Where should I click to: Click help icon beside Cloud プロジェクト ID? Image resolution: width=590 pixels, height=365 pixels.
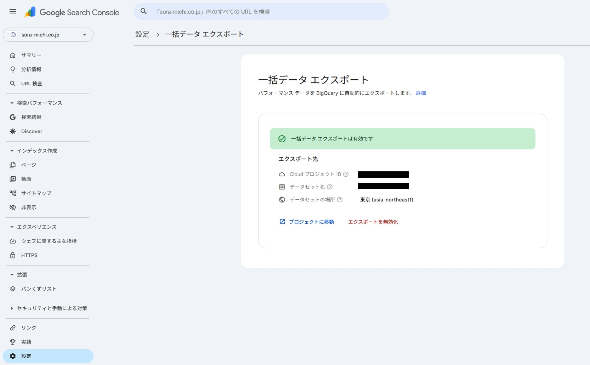[346, 174]
